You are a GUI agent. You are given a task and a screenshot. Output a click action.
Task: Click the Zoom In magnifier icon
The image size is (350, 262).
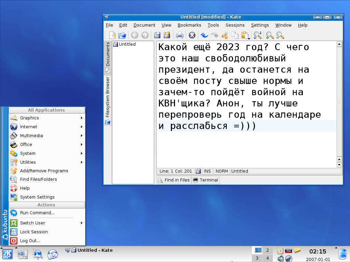pyautogui.click(x=270, y=35)
